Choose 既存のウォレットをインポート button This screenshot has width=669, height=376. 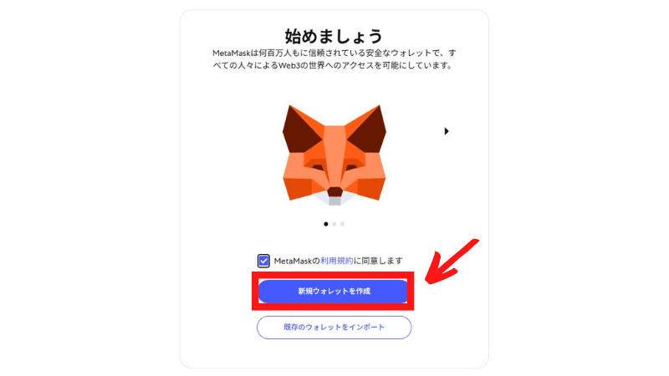[334, 328]
